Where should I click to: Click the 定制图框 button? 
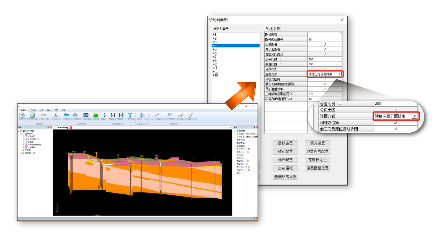coord(285,168)
